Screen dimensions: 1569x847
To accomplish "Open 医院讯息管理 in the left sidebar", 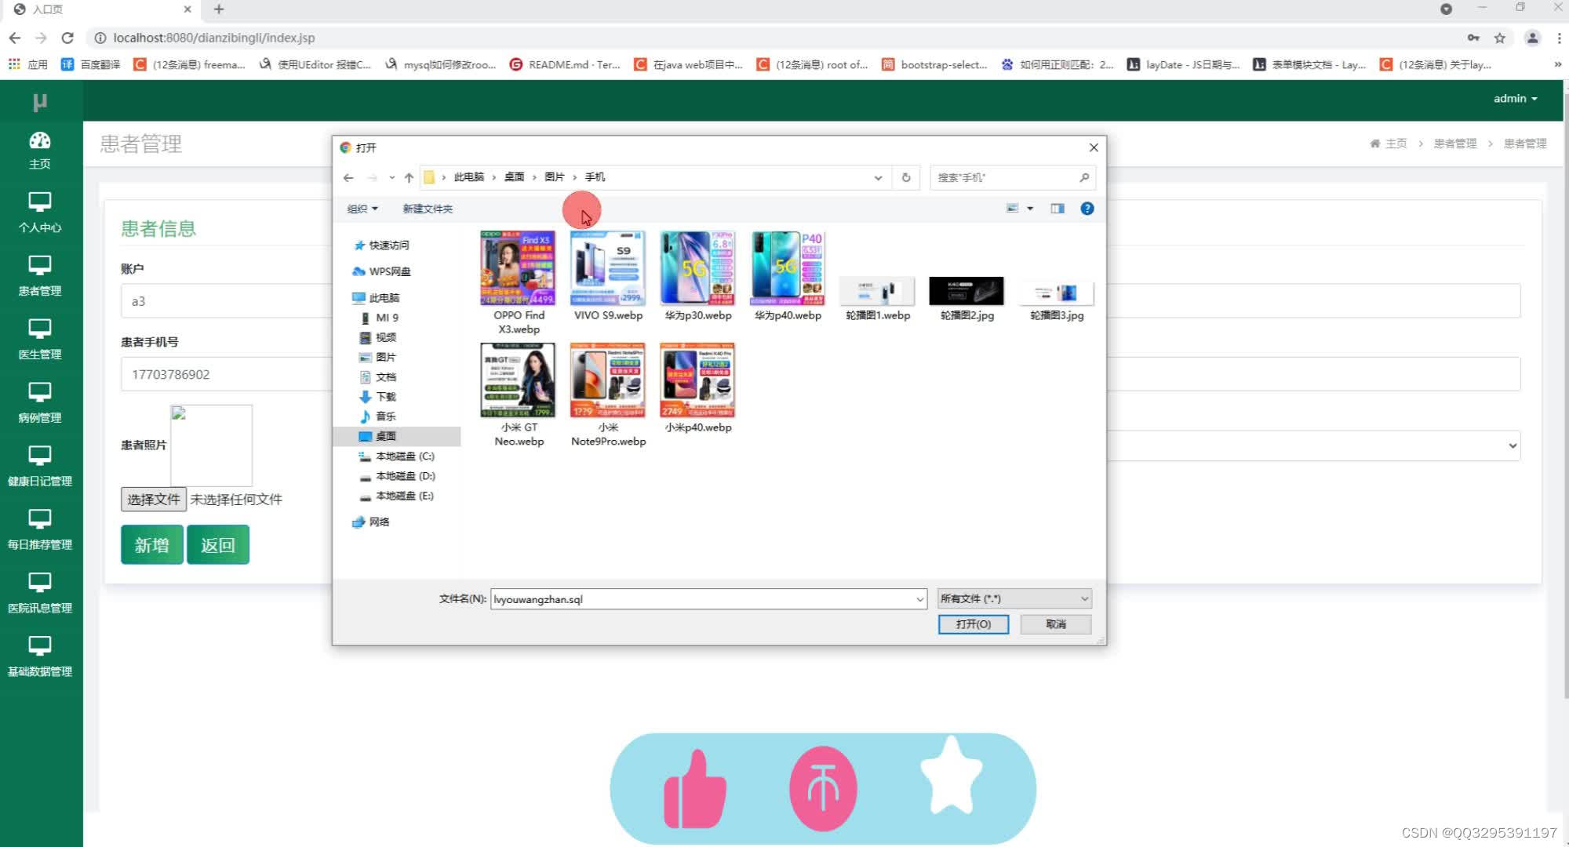I will tap(40, 594).
